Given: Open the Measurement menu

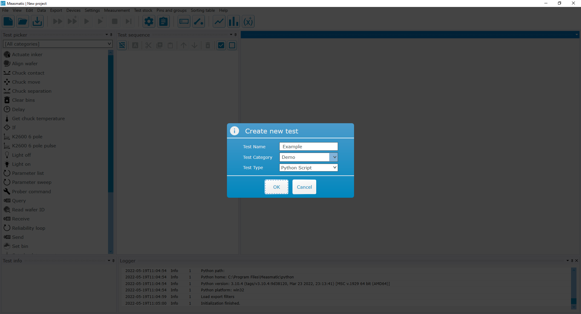Looking at the screenshot, I should coord(117,10).
